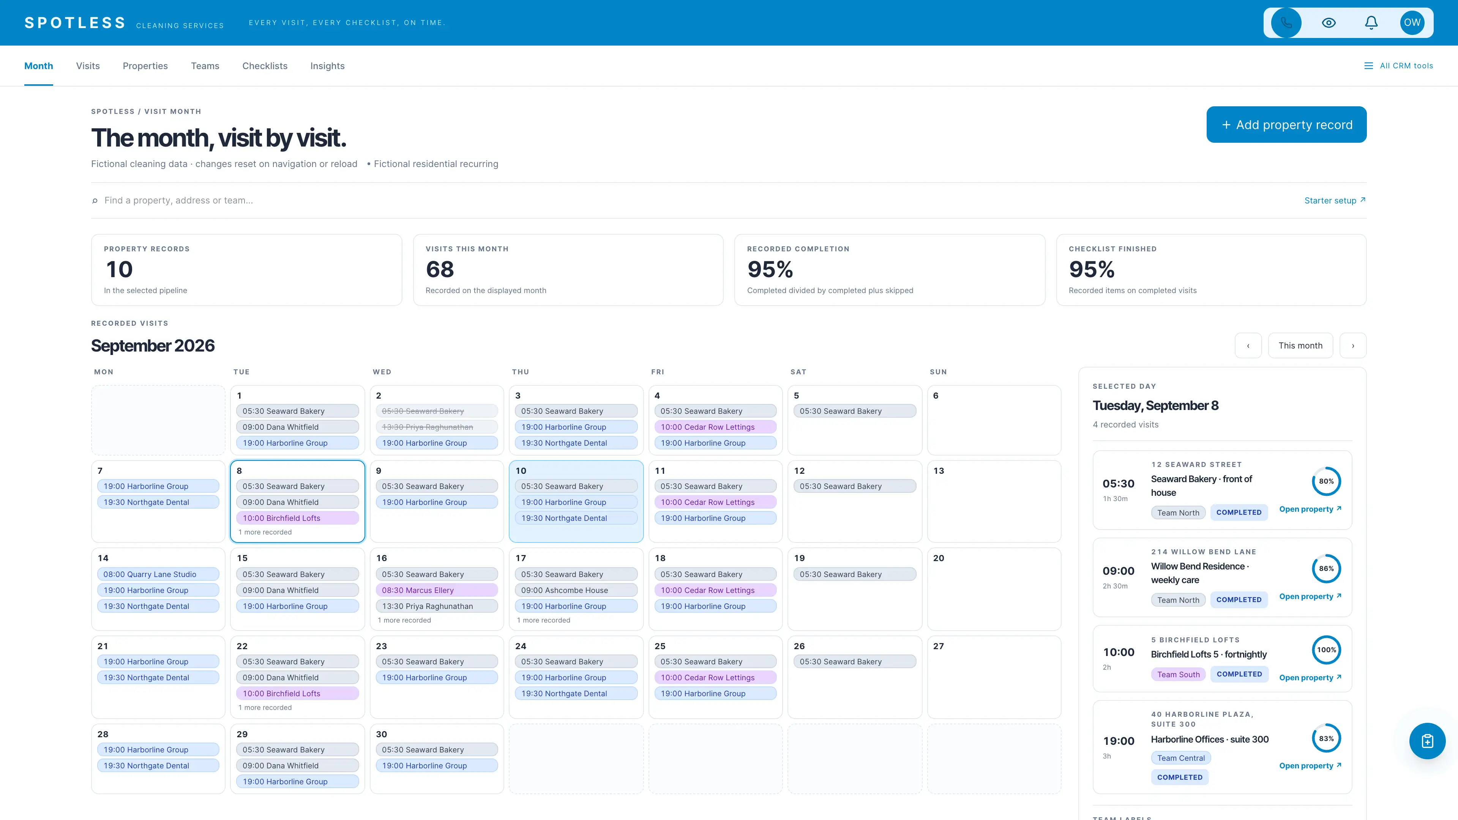Open property for Seaward Bakery front of house
Viewport: 1458px width, 820px height.
(1310, 509)
